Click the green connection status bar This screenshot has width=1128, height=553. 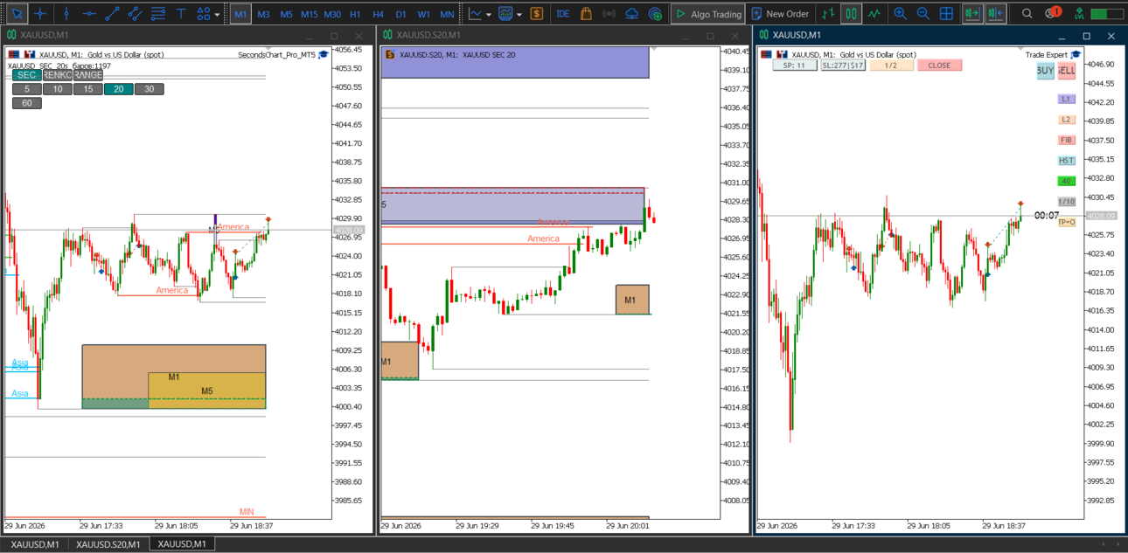pos(1108,14)
